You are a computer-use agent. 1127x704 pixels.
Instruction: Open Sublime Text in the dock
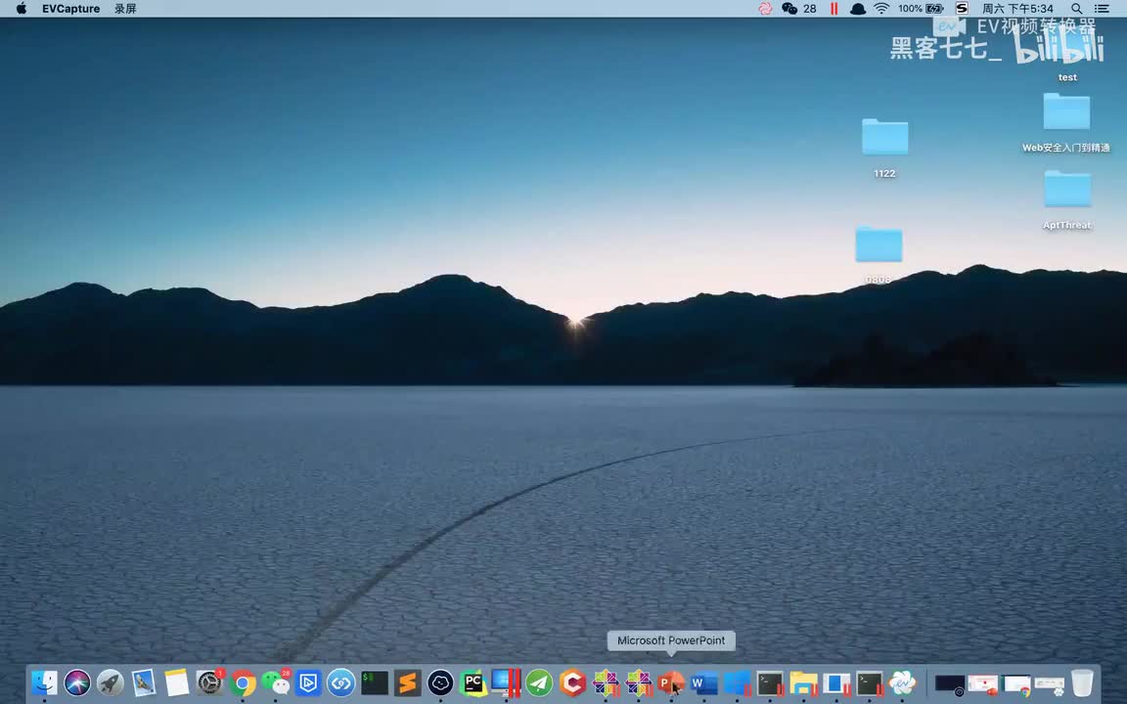pyautogui.click(x=408, y=682)
